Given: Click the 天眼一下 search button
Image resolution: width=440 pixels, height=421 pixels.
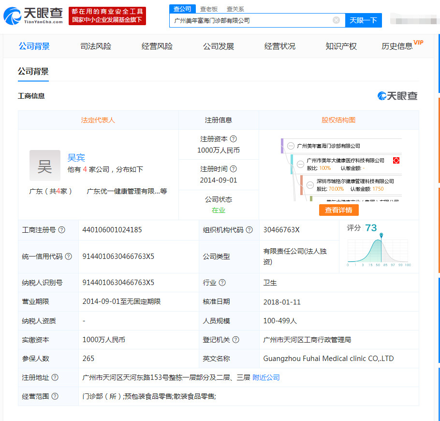Looking at the screenshot, I should [x=363, y=20].
